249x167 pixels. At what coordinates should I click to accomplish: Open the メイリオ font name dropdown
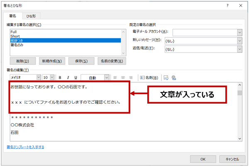tap(39, 77)
